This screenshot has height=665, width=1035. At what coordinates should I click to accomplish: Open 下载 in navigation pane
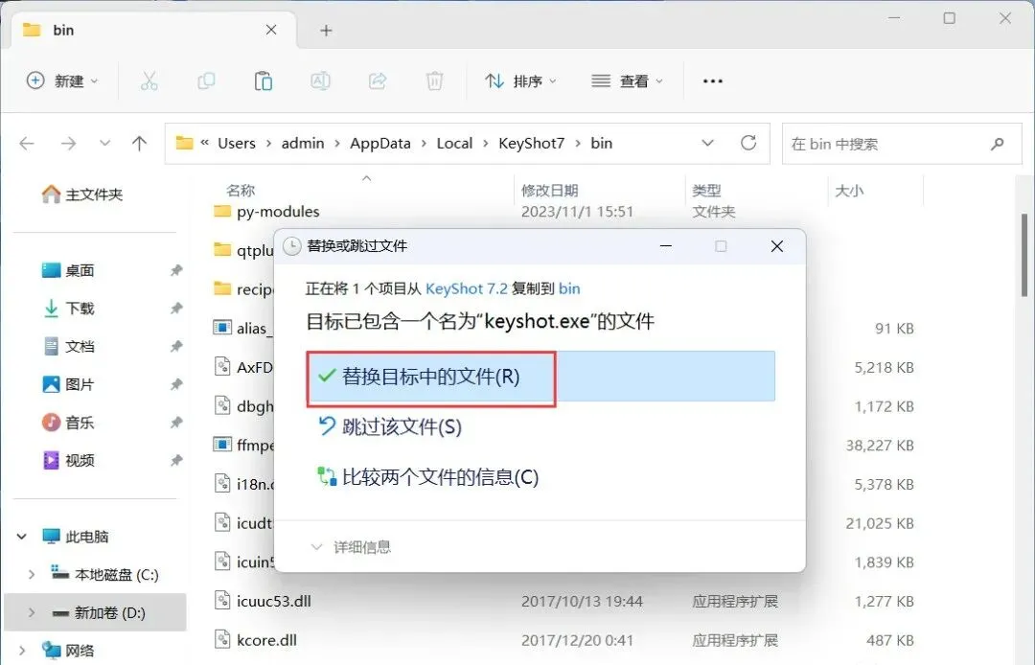pos(69,309)
